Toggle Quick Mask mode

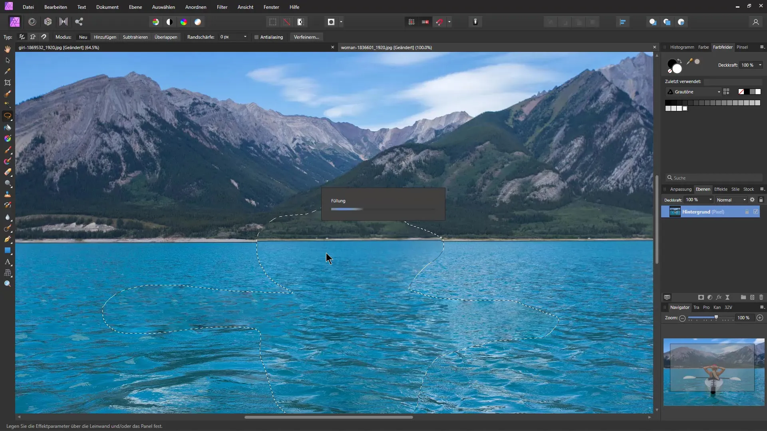(331, 22)
